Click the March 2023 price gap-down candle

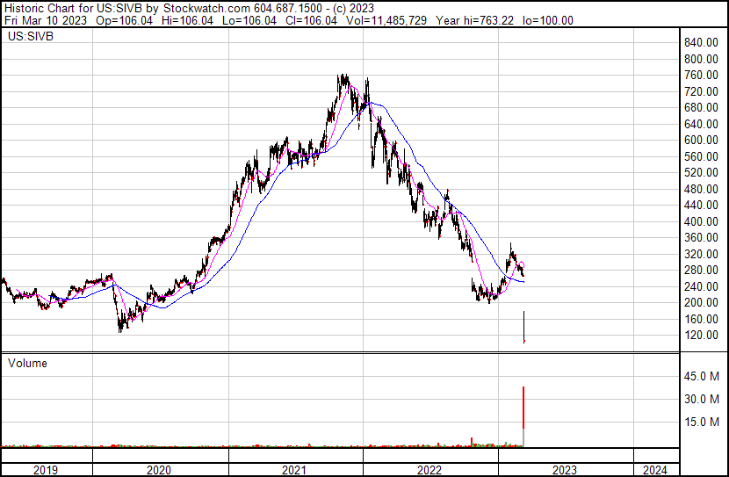[x=524, y=327]
